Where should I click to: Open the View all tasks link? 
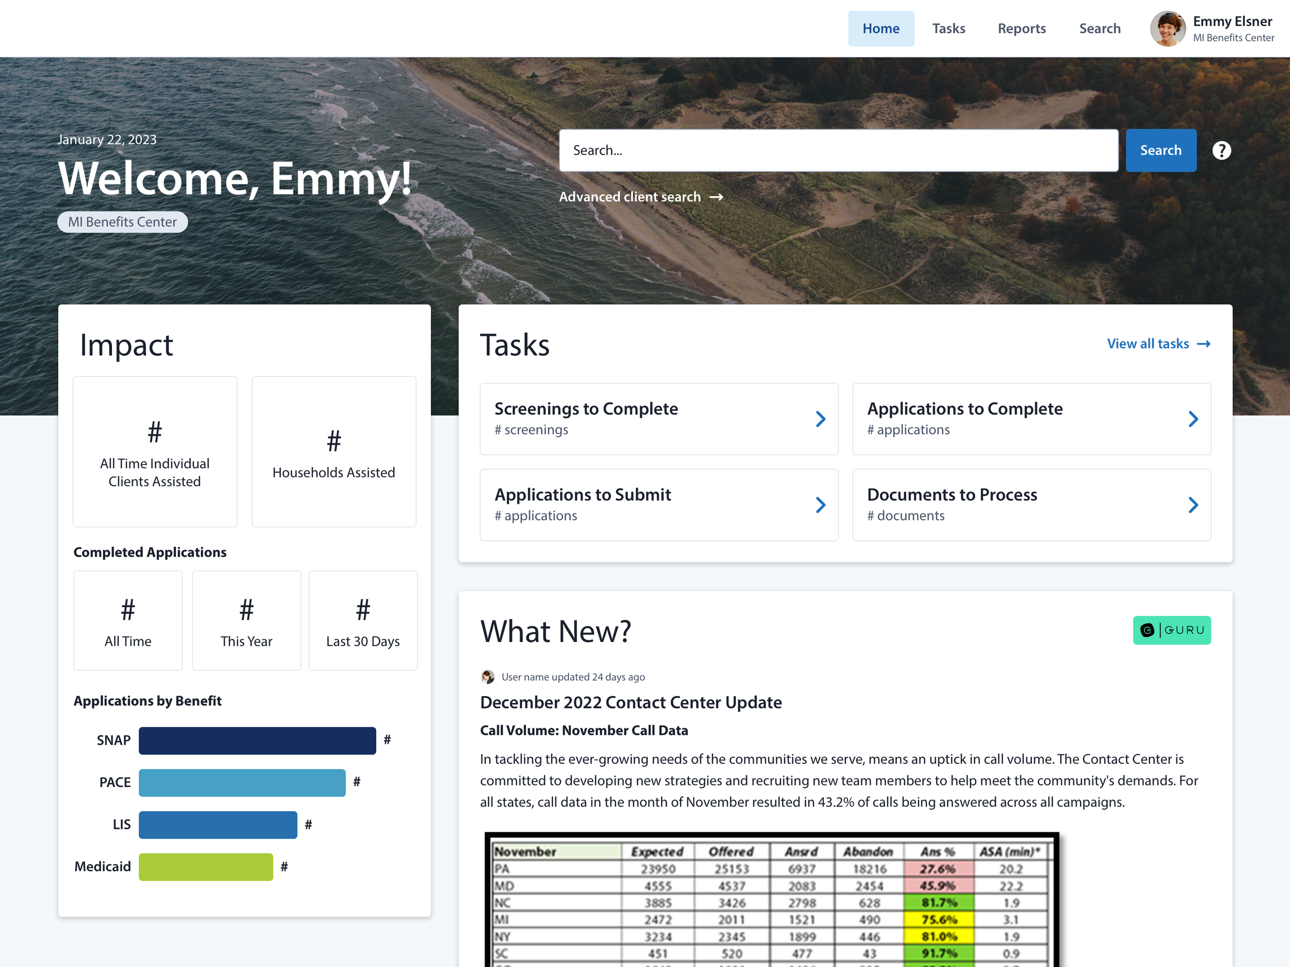click(x=1147, y=344)
